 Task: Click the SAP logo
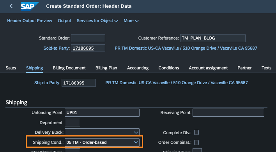tap(30, 6)
